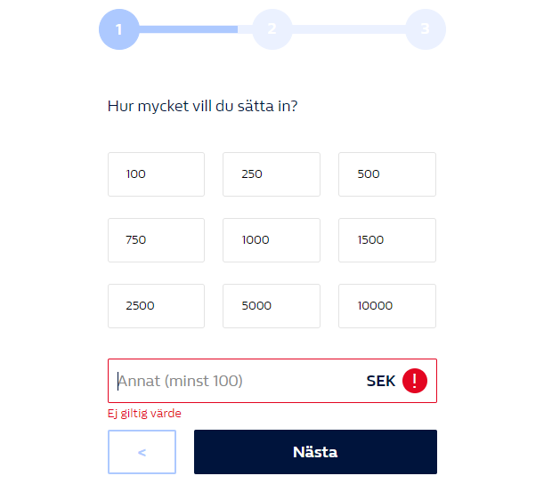Jump to step 2 circle
The width and height of the screenshot is (560, 492).
pyautogui.click(x=272, y=29)
